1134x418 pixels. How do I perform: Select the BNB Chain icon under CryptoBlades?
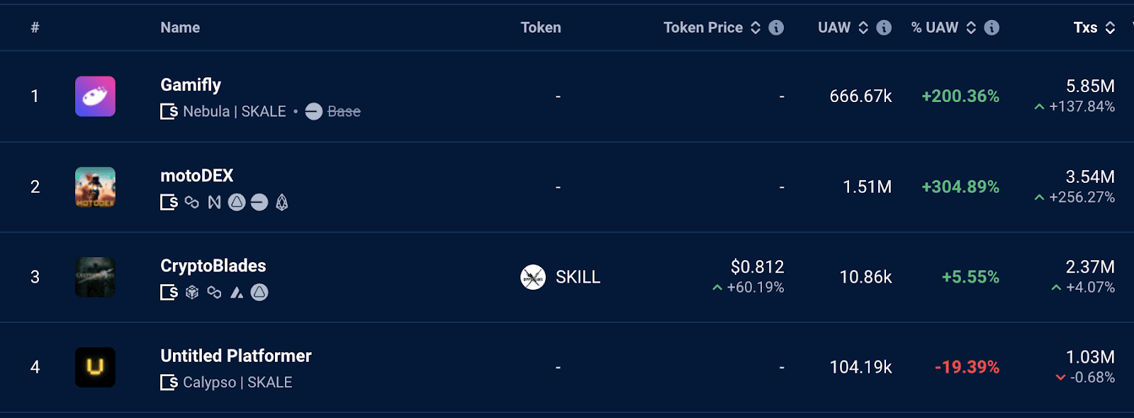coord(192,292)
